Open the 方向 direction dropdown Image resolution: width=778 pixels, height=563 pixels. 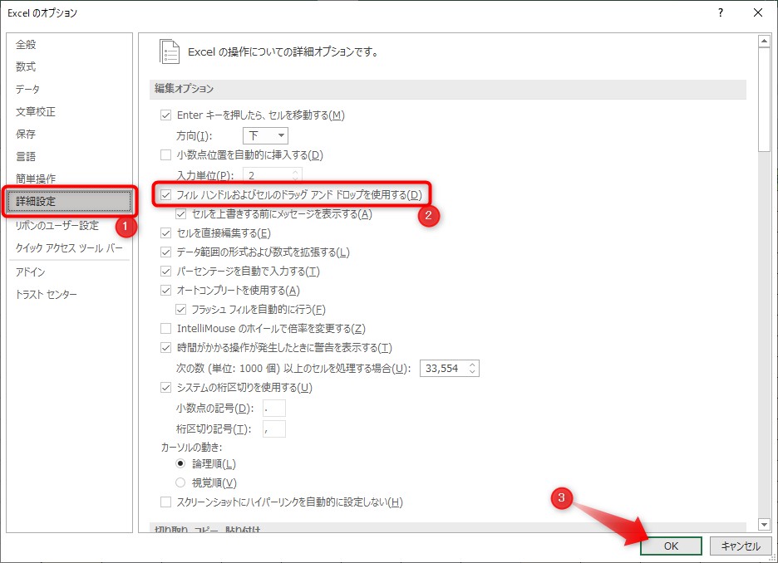pos(265,135)
